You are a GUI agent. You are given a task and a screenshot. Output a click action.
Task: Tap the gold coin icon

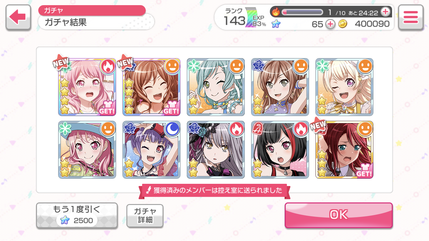pyautogui.click(x=343, y=24)
